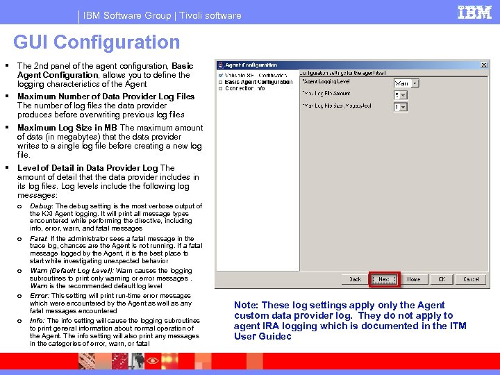The height and width of the screenshot is (375, 500).
Task: Click the eye thumbnail in the footer strip
Action: click(152, 361)
